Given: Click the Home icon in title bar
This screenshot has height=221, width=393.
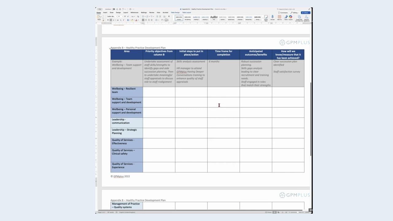Looking at the screenshot, I should click(x=117, y=9).
